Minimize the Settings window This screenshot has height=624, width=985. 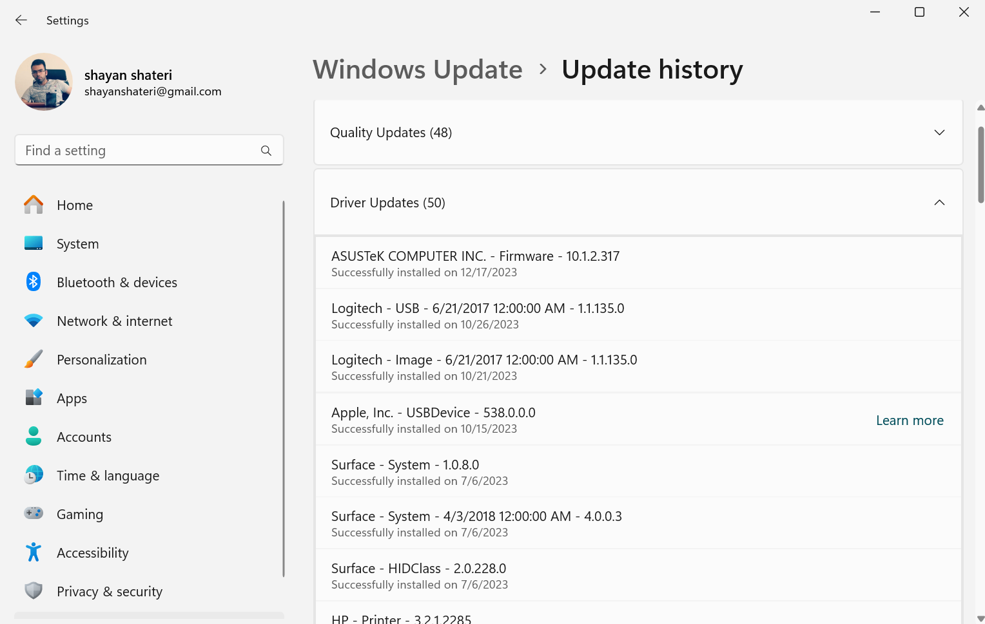tap(875, 12)
